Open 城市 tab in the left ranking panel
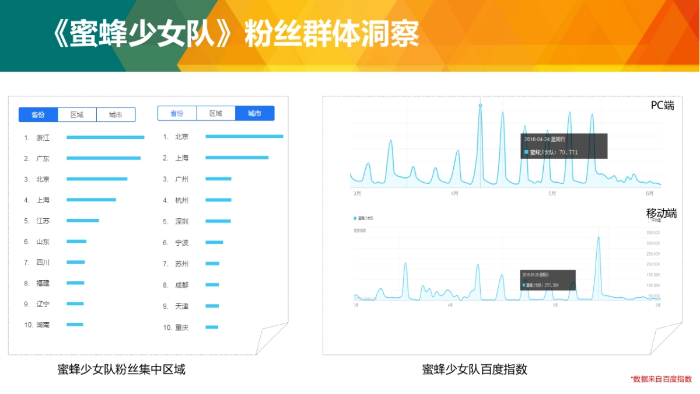 [116, 114]
